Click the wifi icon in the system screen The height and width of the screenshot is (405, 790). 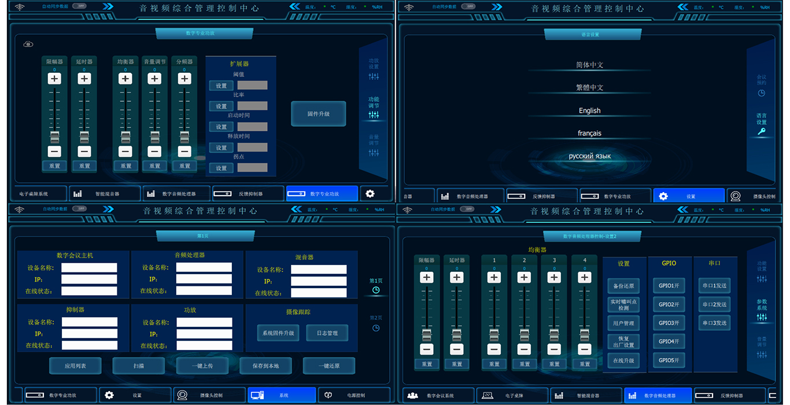[20, 209]
